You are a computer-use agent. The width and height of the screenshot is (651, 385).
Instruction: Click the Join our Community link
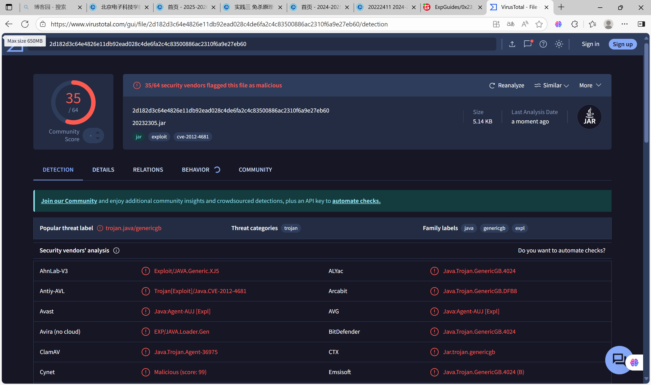click(69, 201)
